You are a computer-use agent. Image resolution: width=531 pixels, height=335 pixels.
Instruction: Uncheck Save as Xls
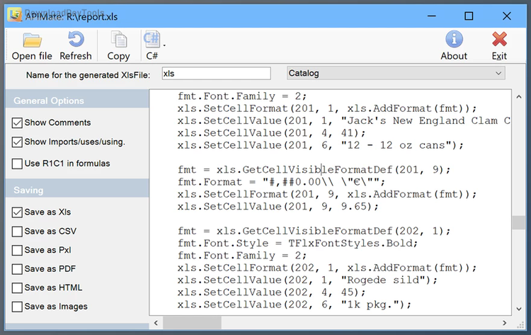(17, 212)
